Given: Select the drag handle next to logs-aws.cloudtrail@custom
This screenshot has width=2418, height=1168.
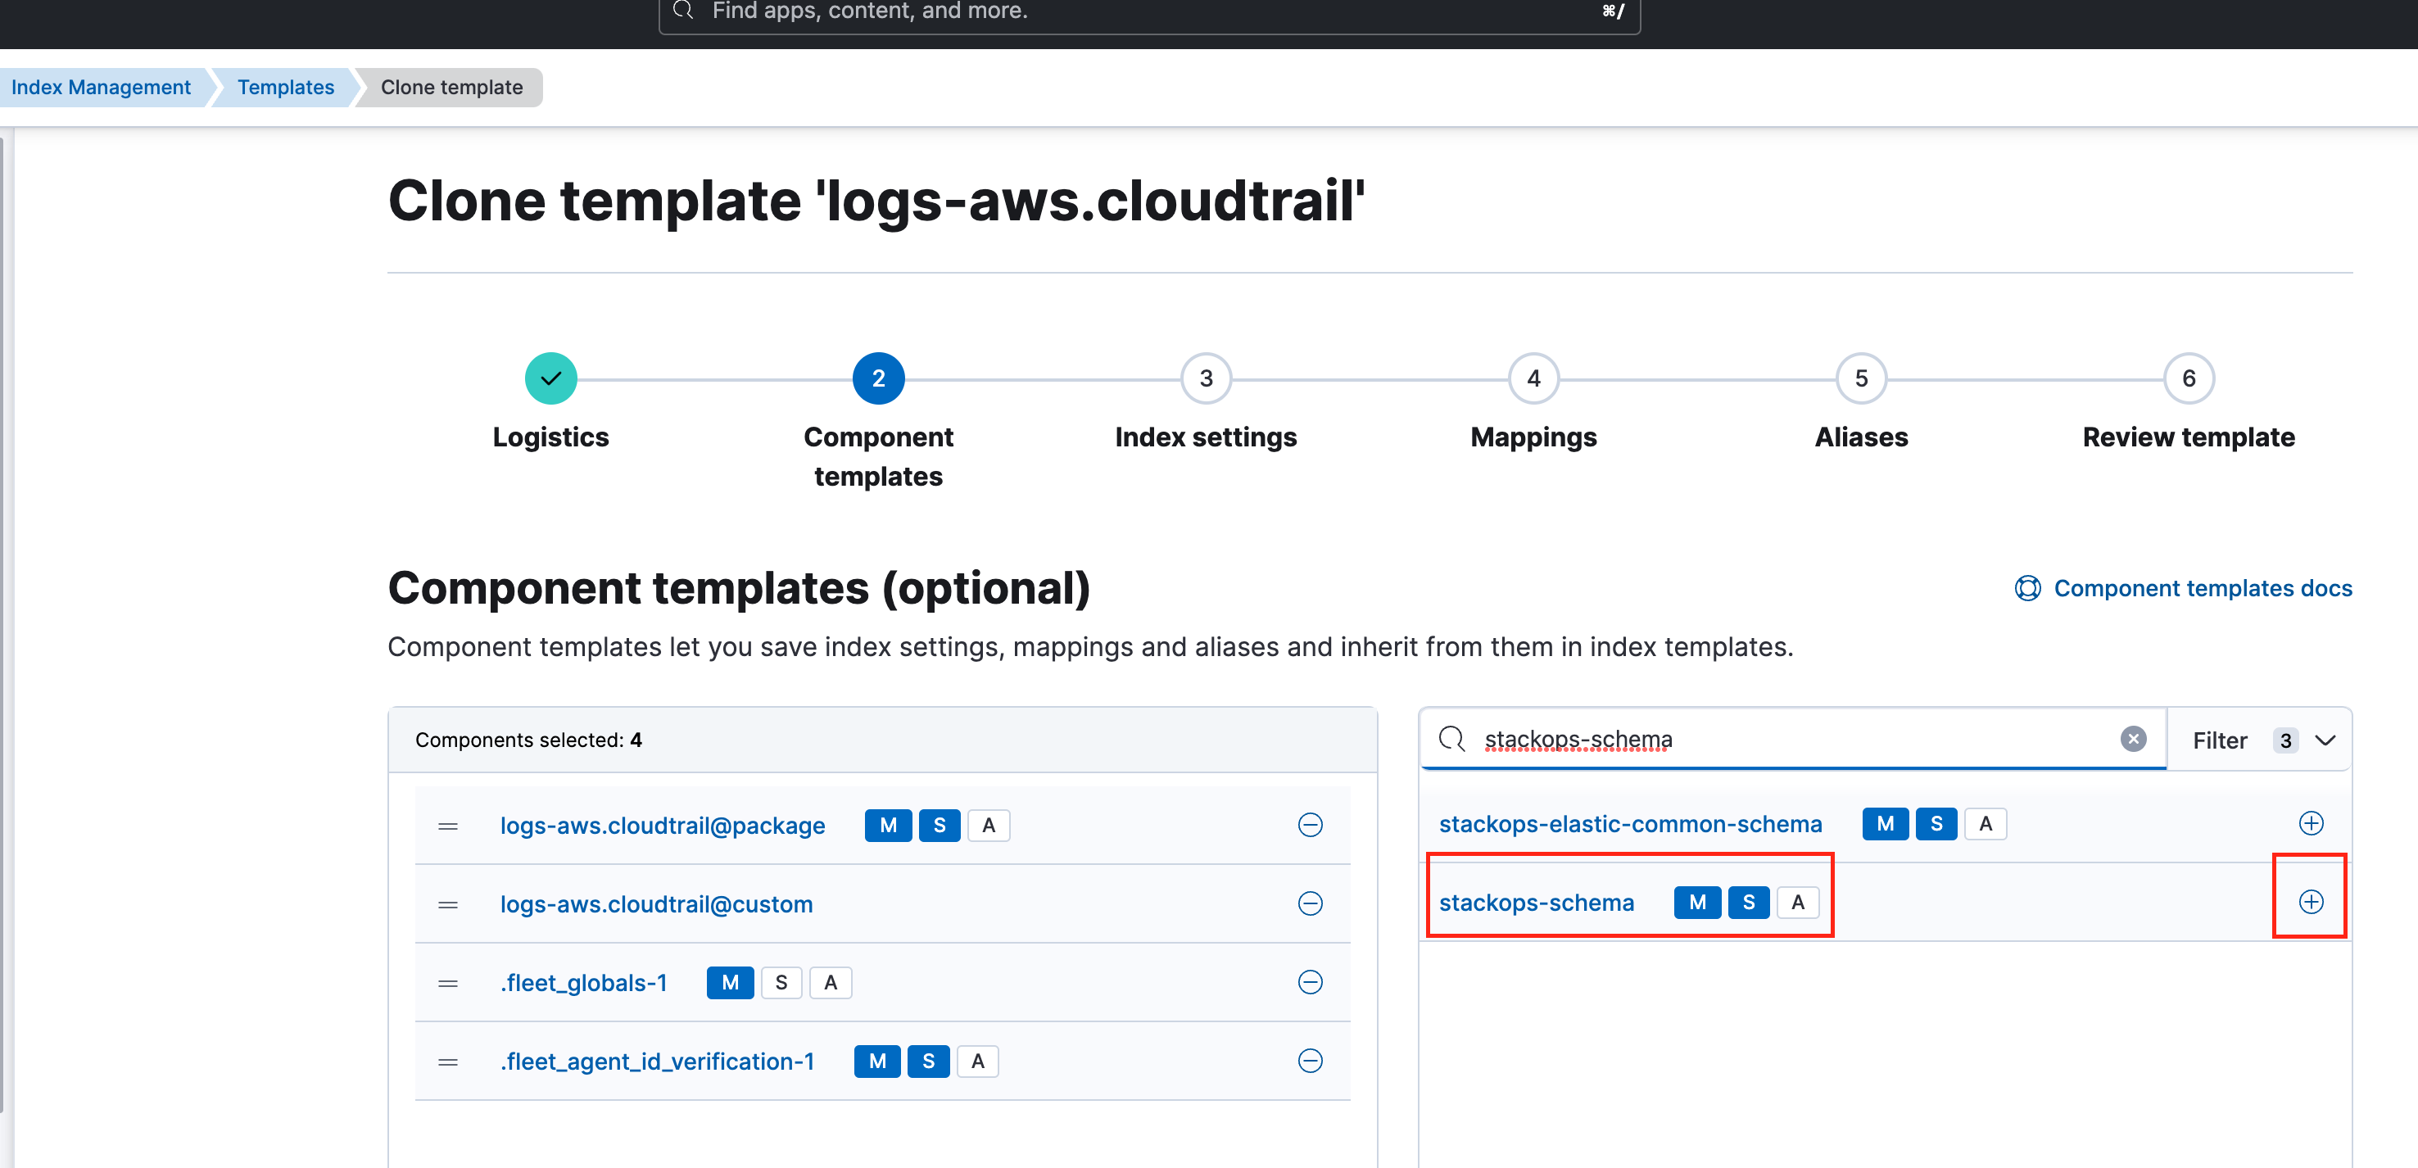Looking at the screenshot, I should pyautogui.click(x=448, y=904).
